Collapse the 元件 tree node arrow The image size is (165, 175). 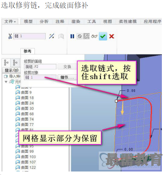pyautogui.click(x=6, y=82)
